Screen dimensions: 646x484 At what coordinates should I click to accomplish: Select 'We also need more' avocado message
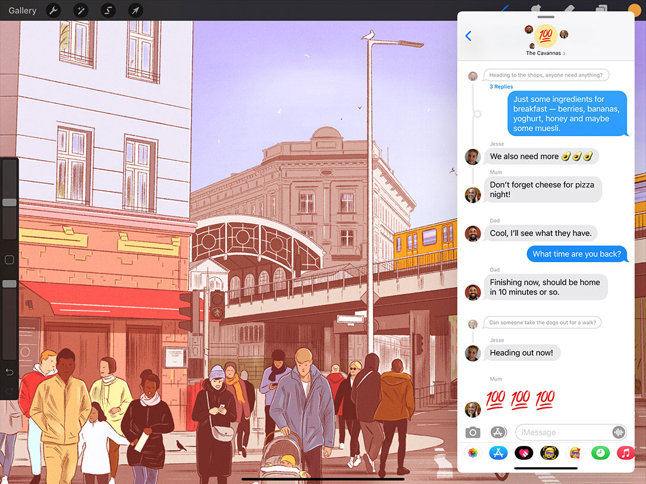click(541, 156)
